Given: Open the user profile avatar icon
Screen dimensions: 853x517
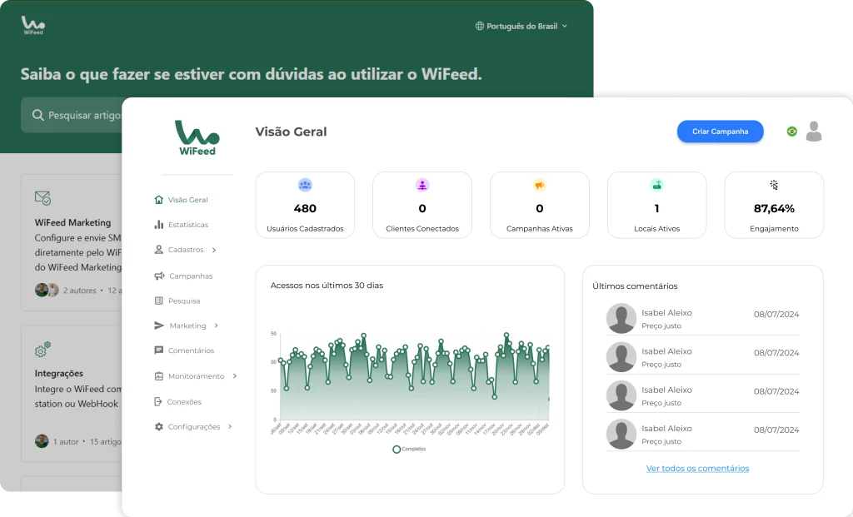Looking at the screenshot, I should click(x=814, y=131).
